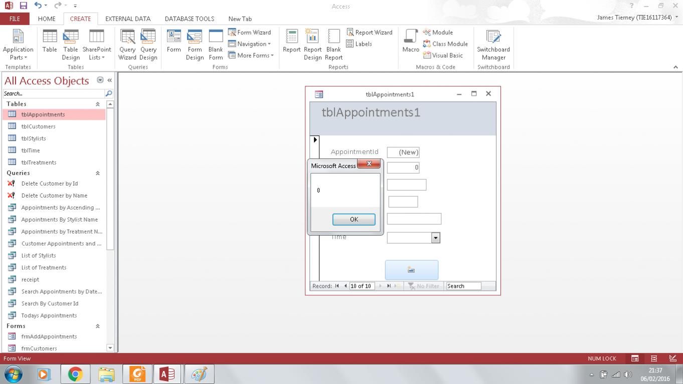Launch the Report Wizard
Viewport: 683px width, 384px height.
370,32
